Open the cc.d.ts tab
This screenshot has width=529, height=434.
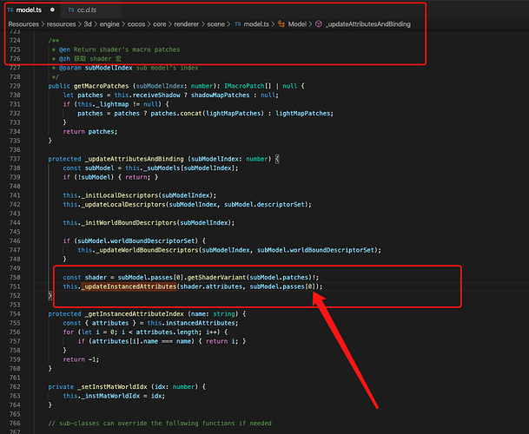86,10
